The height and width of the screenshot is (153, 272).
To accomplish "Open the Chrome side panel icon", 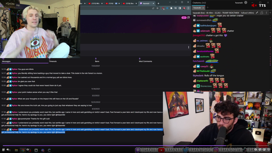I will (180, 8).
